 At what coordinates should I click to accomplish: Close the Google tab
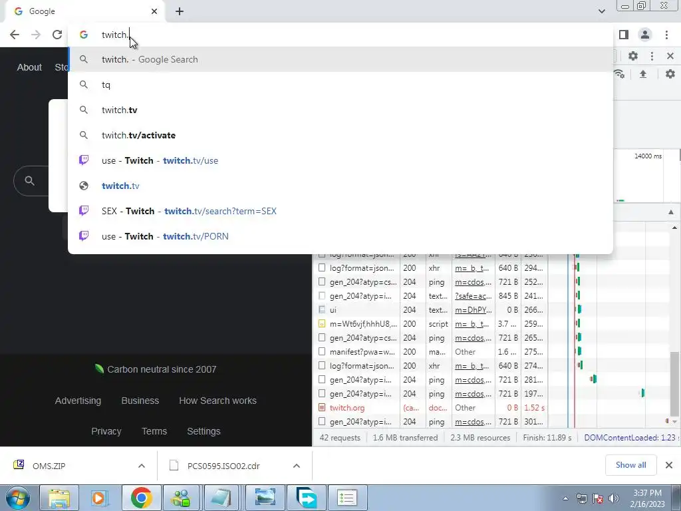pos(154,11)
